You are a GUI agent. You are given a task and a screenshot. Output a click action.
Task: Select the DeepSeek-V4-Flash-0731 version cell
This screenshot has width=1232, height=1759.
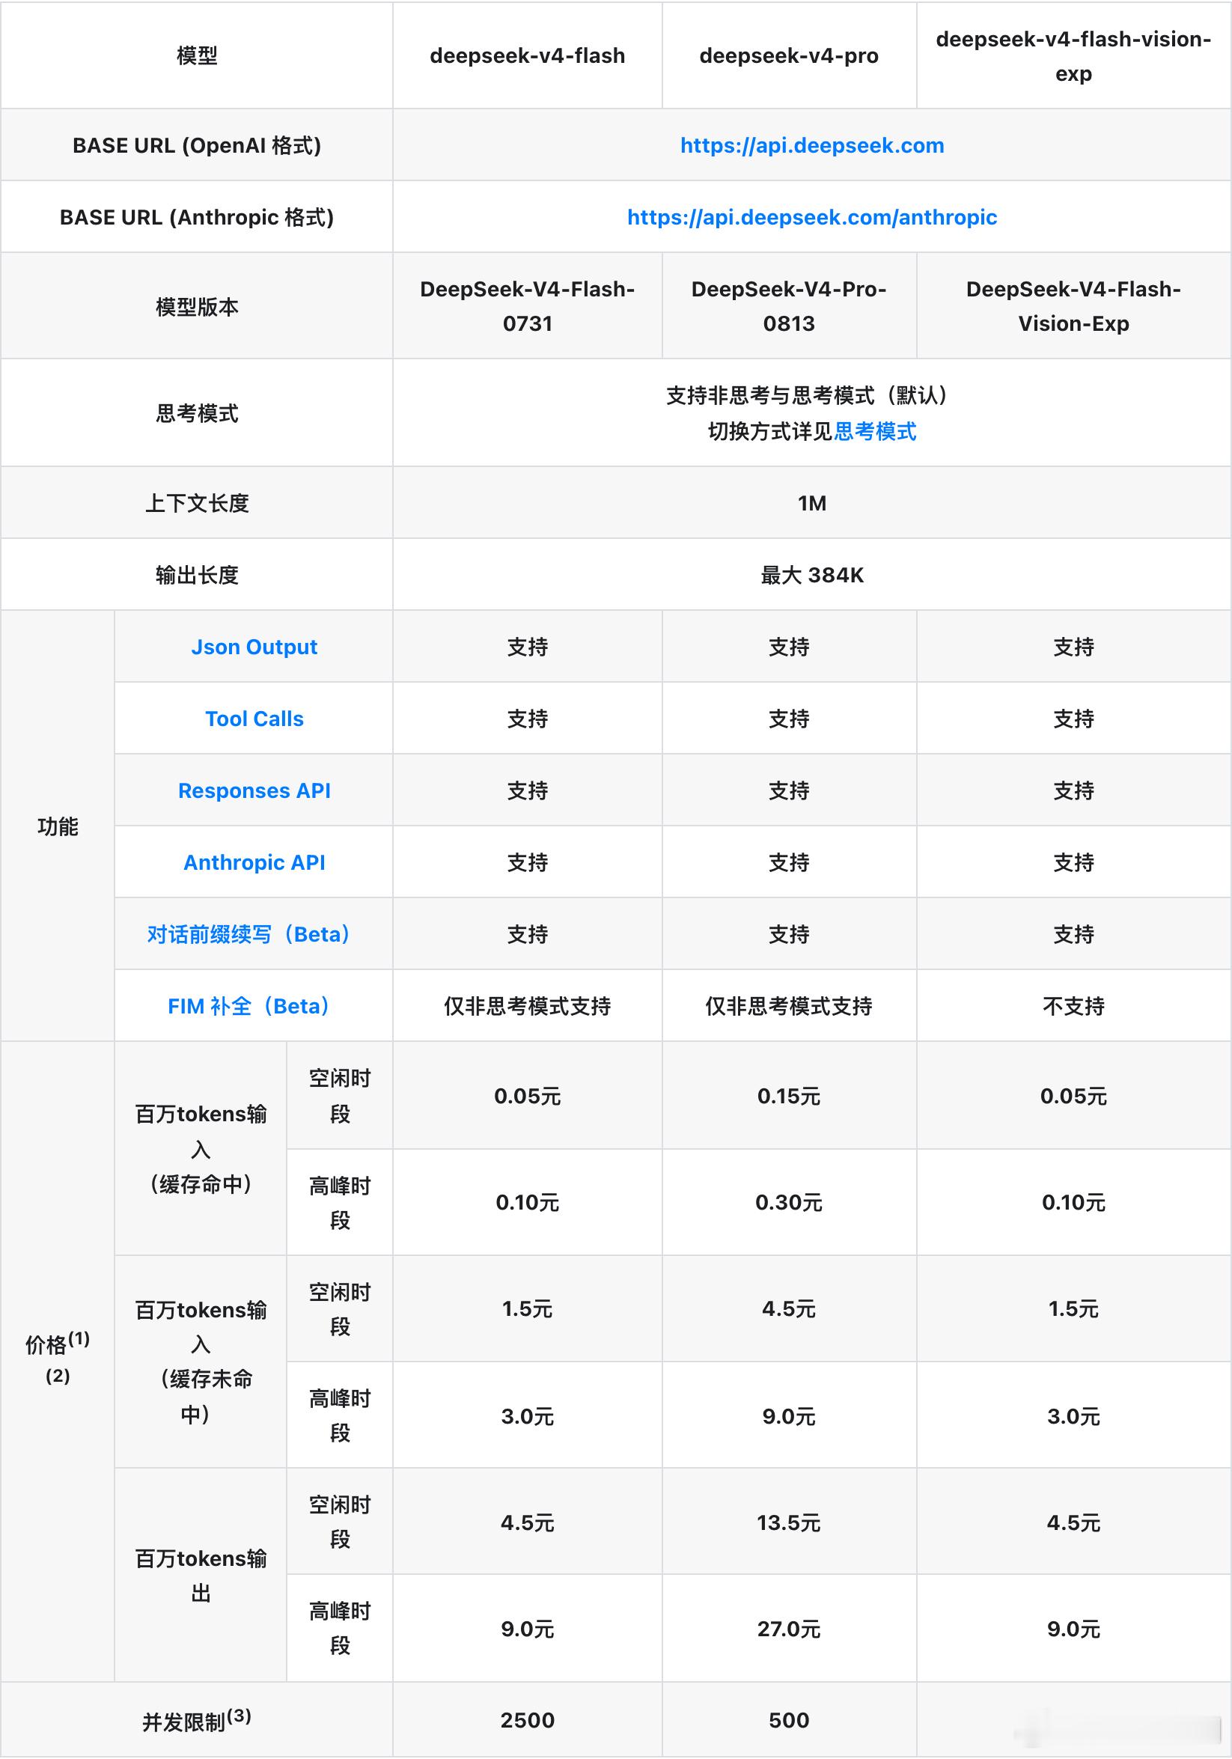527,306
